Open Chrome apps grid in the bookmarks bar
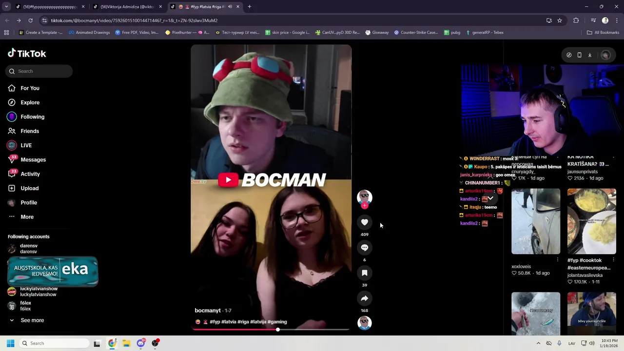This screenshot has height=351, width=624. (x=6, y=33)
